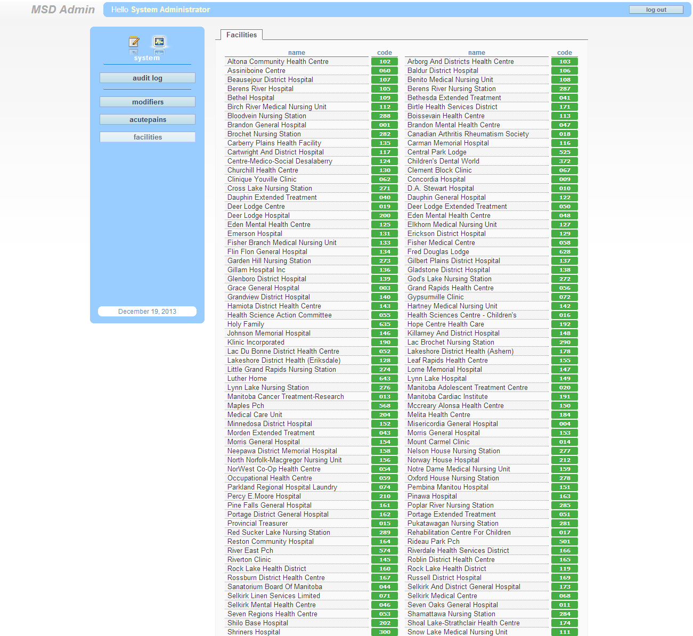Open the audit log section
Image resolution: width=693 pixels, height=636 pixels.
(148, 78)
